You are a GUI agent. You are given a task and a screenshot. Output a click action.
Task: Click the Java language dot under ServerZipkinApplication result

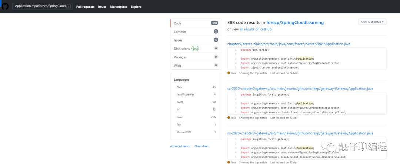[229, 73]
